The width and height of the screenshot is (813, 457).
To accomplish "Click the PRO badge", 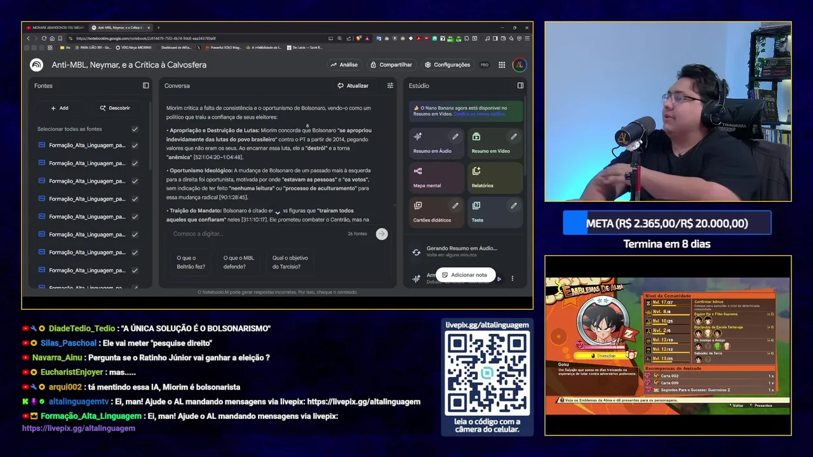I will [485, 65].
